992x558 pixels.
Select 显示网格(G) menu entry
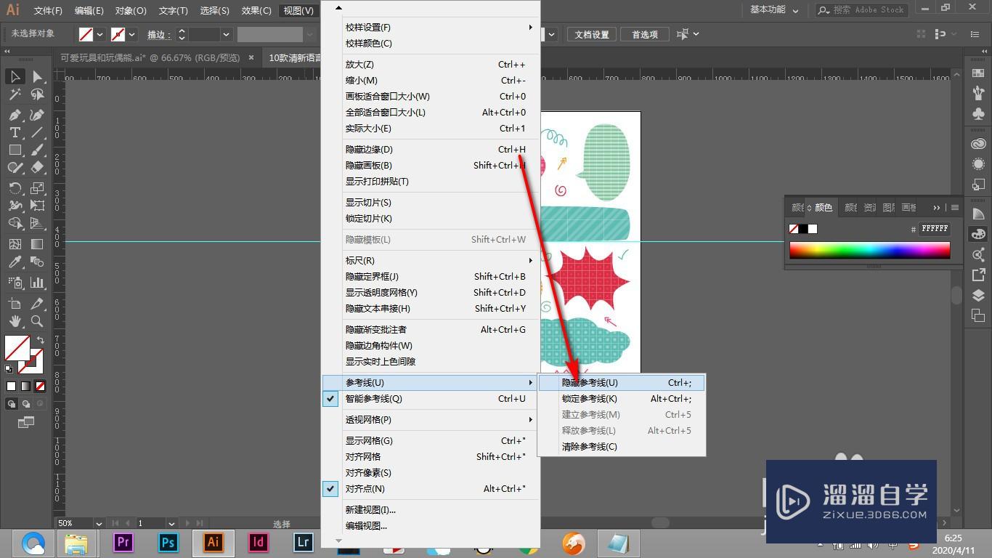pyautogui.click(x=431, y=440)
